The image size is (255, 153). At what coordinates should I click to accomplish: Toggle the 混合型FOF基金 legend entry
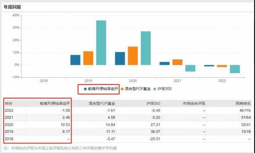point(136,89)
